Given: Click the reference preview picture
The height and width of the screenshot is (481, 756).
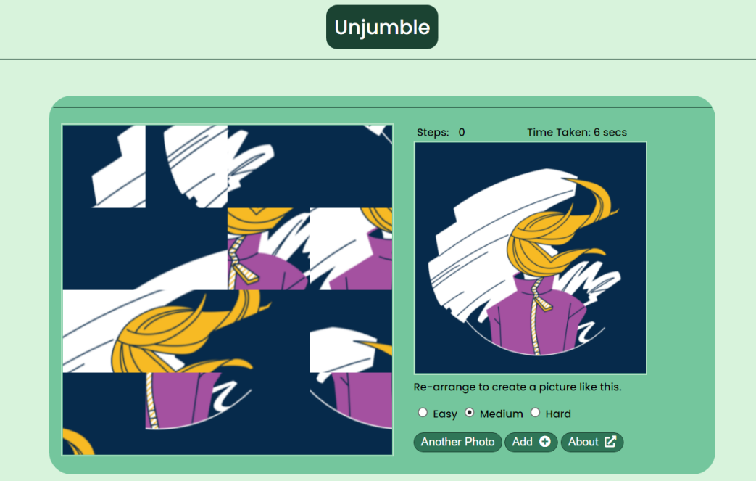Looking at the screenshot, I should 531,258.
